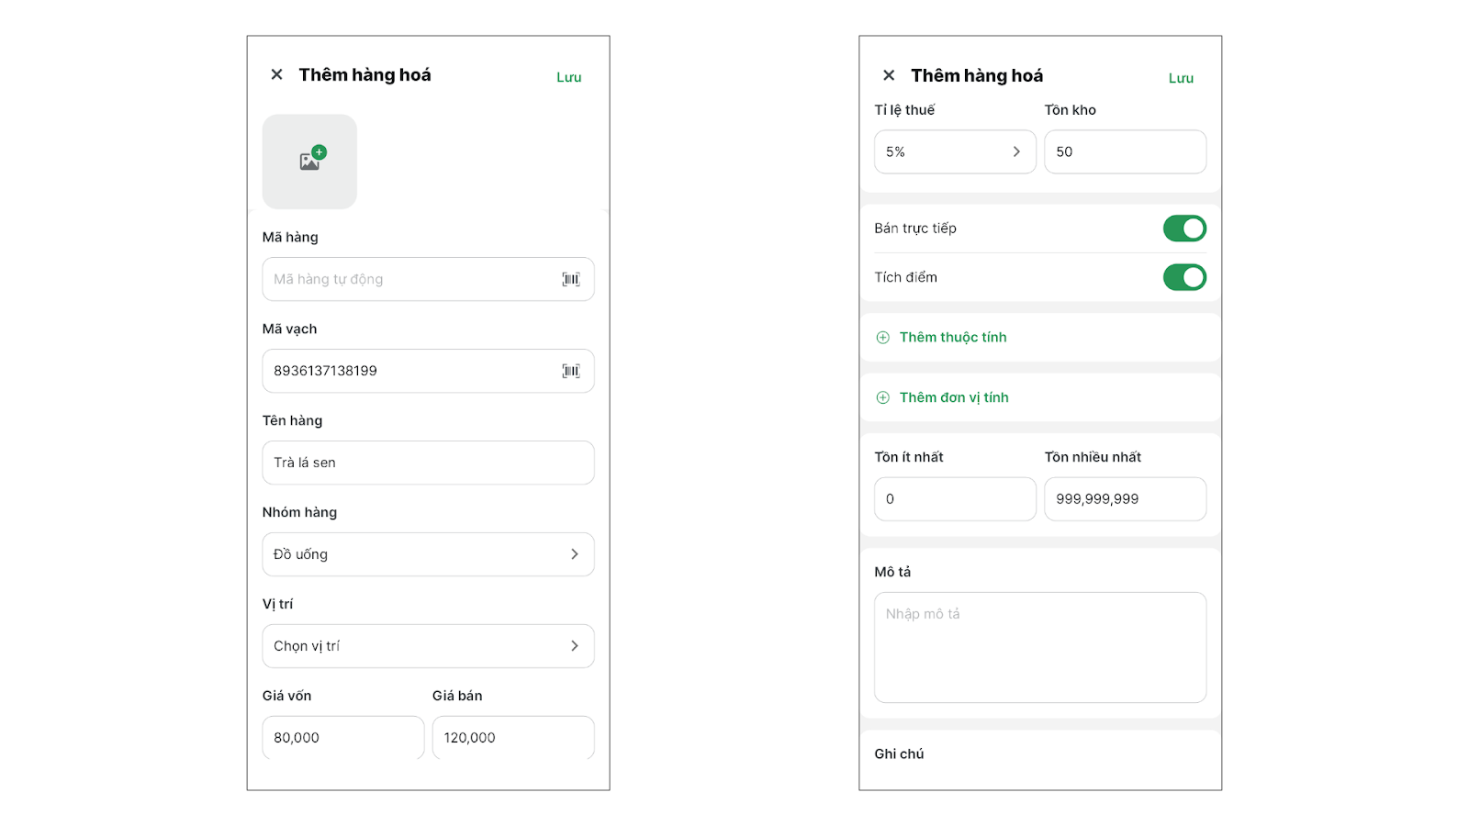The width and height of the screenshot is (1469, 826).
Task: Click the add product image icon
Action: click(x=310, y=162)
